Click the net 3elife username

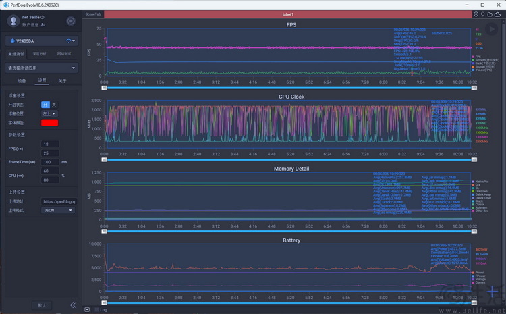tap(30, 17)
